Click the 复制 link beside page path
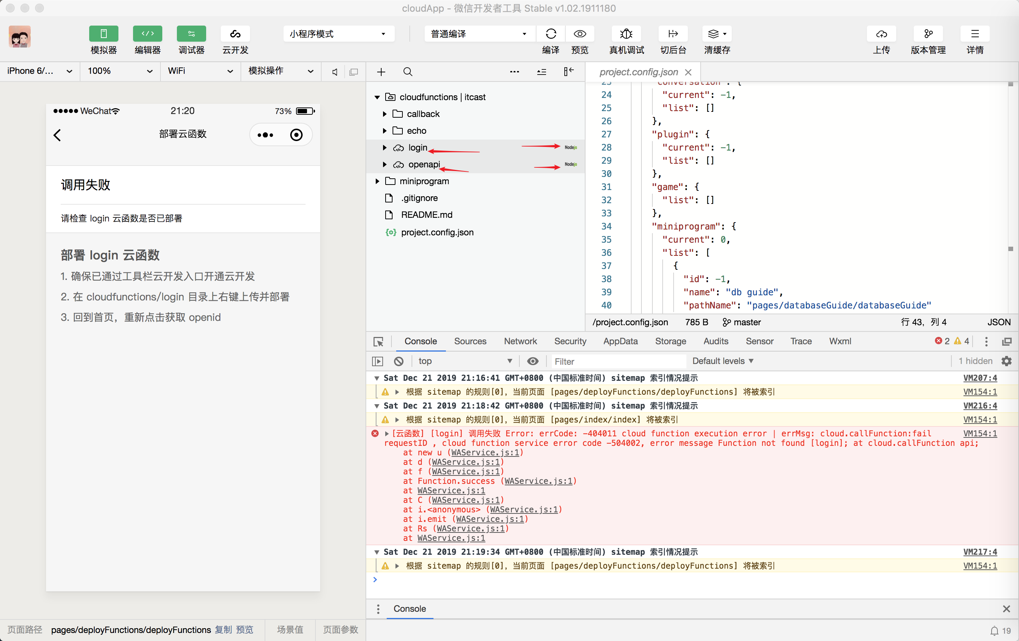Screen dimensions: 1019x641 coord(223,630)
